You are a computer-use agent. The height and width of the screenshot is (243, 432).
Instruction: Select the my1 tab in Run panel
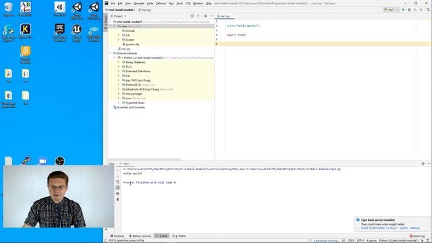coord(126,163)
